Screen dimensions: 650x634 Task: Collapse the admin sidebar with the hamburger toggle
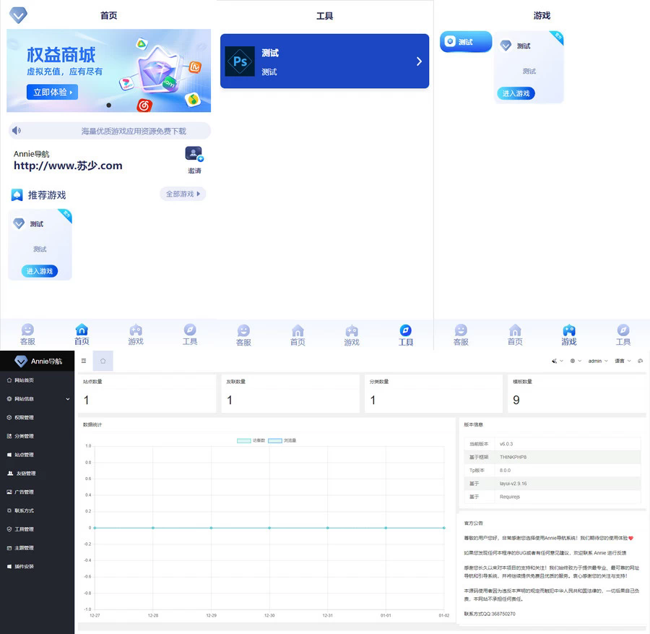(84, 360)
